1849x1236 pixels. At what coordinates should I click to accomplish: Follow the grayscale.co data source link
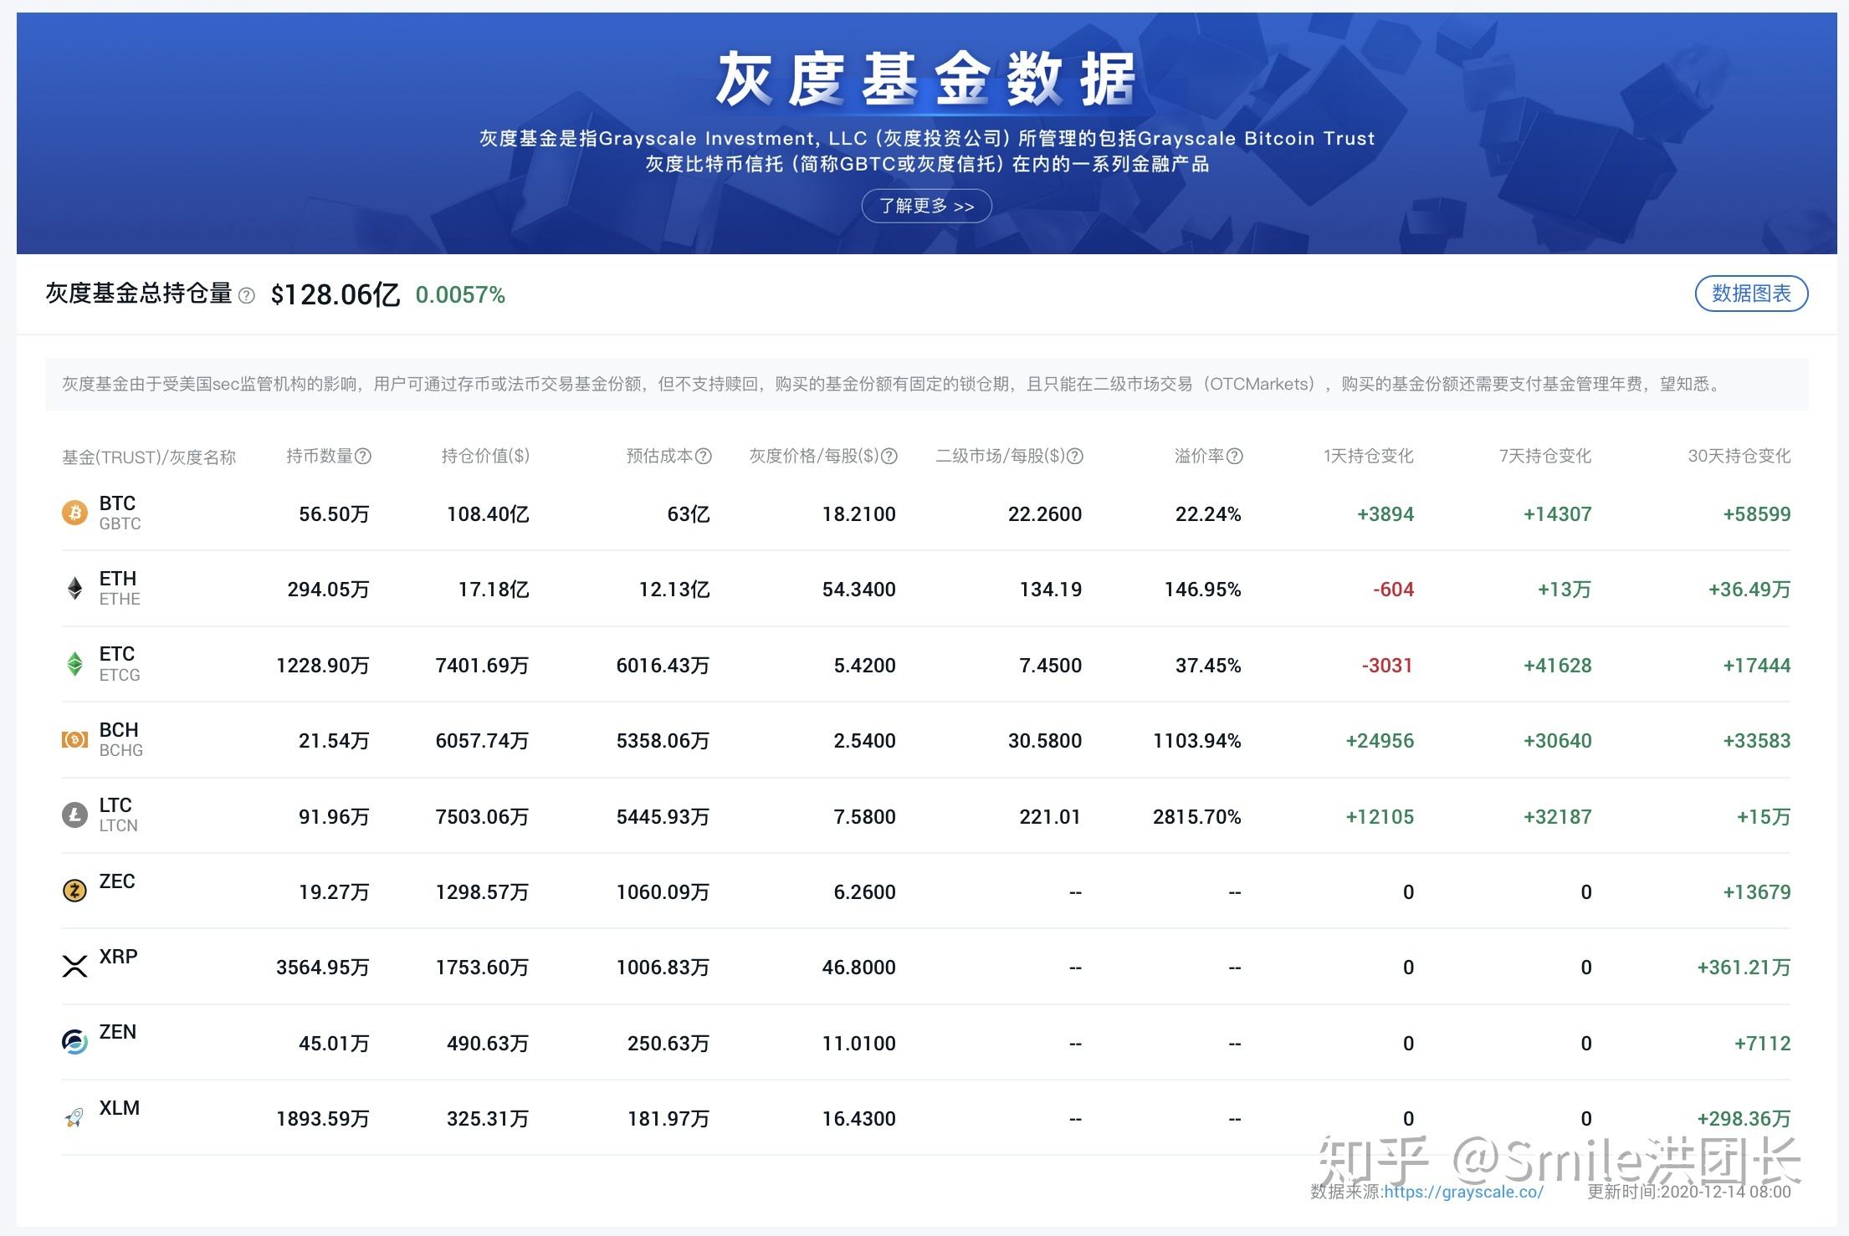1463,1192
